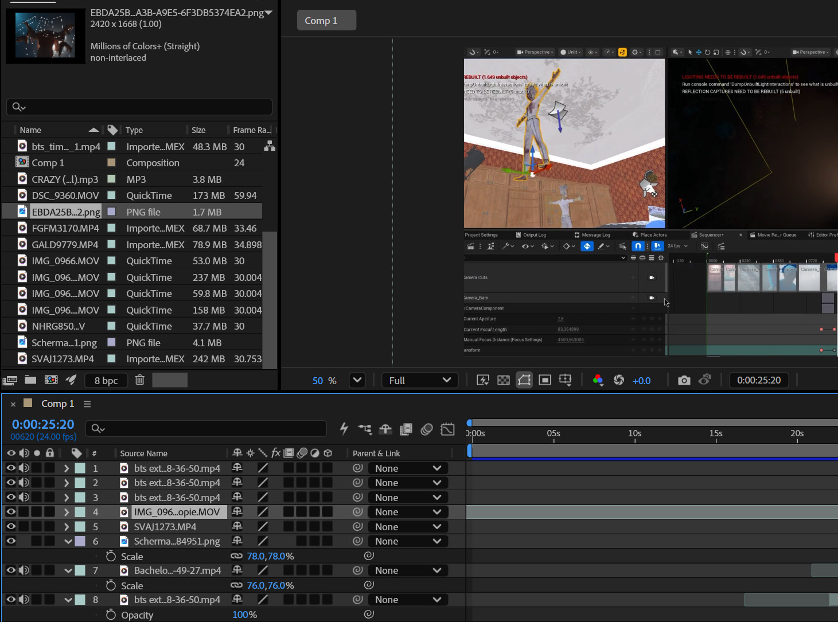Screen dimensions: 838x622
Task: Toggle shy switch for layer 3
Action: pyautogui.click(x=237, y=497)
